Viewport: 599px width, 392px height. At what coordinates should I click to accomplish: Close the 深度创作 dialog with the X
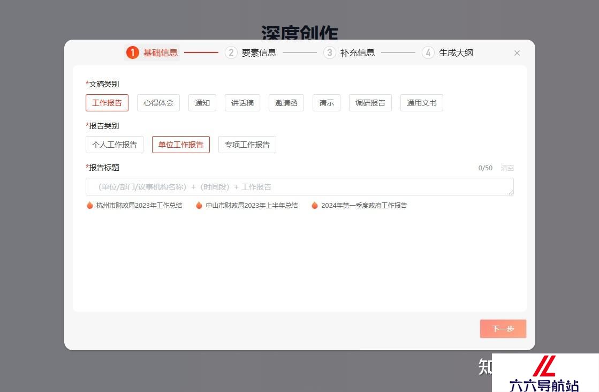click(x=517, y=53)
